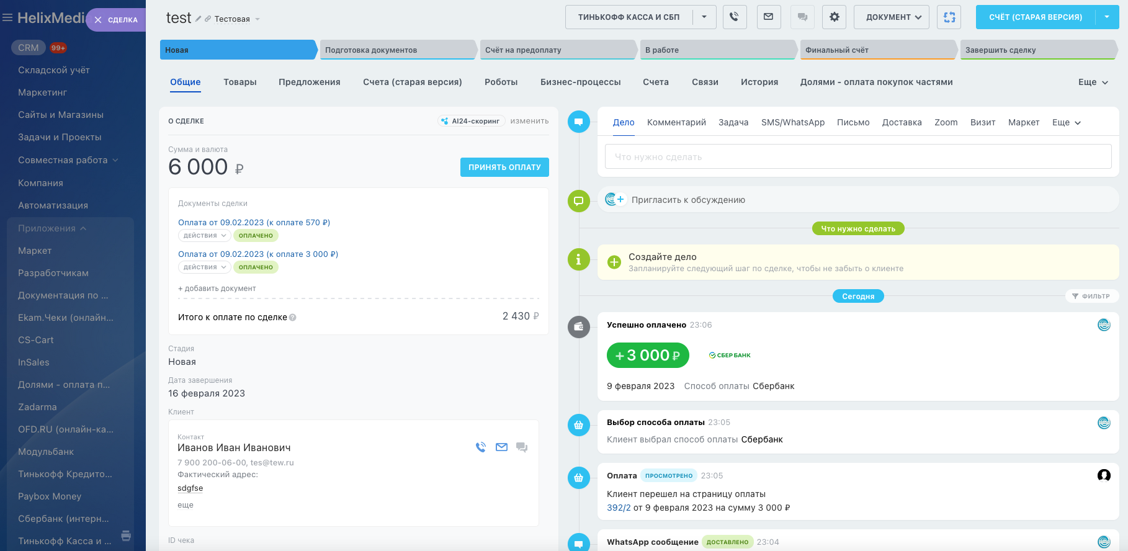Click basket icon beside Оплата просмотрено entry
Viewport: 1128px width, 551px height.
point(578,478)
